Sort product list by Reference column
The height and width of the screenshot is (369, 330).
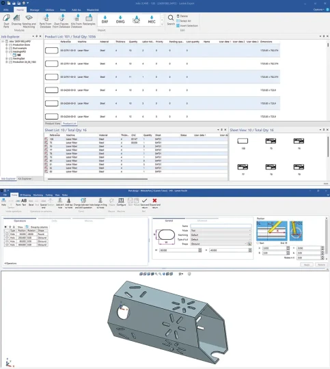[66, 42]
